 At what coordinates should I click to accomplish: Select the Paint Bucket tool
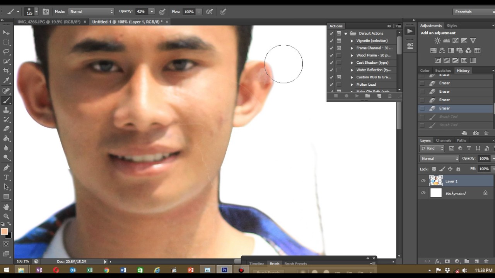[6, 139]
